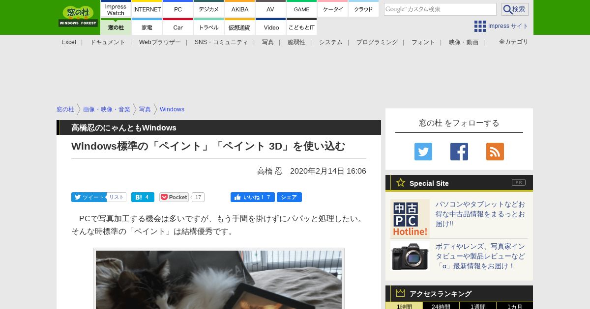Go to the 脆弱性 category
This screenshot has height=309, width=590.
pos(296,42)
